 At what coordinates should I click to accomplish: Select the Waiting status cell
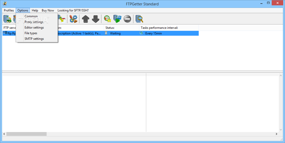tap(122, 33)
